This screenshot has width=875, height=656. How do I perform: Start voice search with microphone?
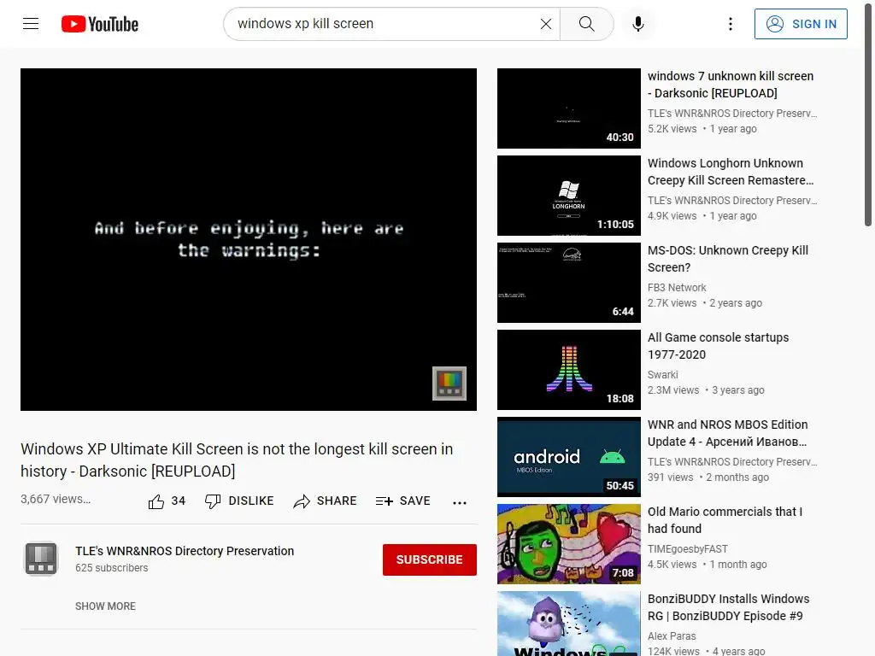click(x=637, y=23)
